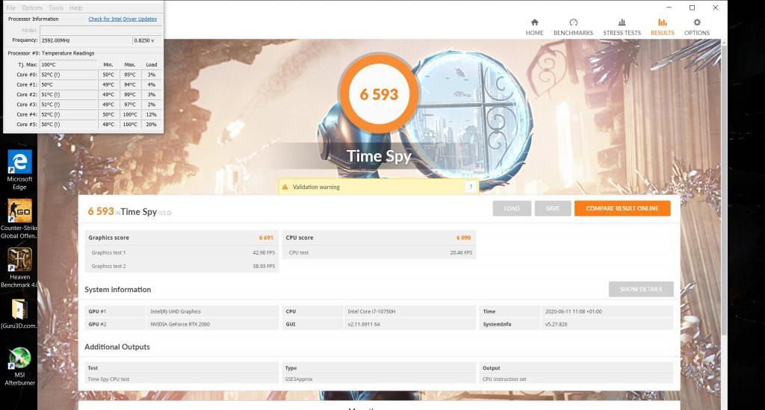Click the Show Details button
The width and height of the screenshot is (765, 410).
(640, 289)
